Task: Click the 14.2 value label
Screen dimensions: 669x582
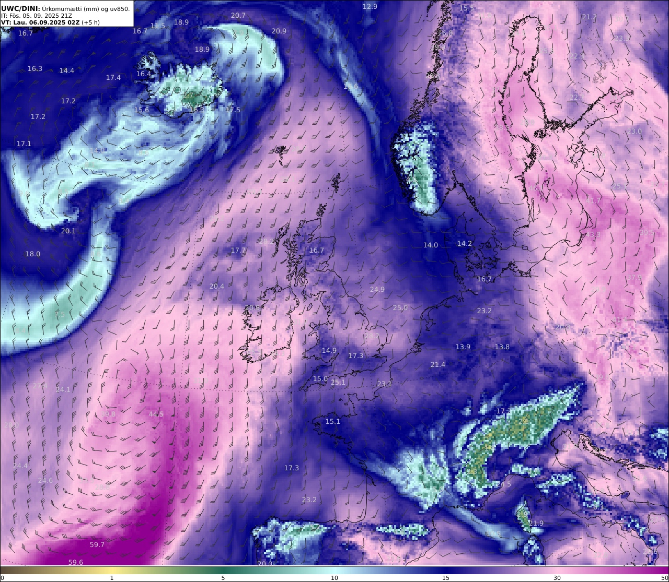Action: click(x=465, y=243)
